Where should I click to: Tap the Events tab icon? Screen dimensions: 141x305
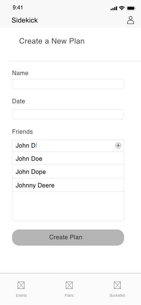21,285
